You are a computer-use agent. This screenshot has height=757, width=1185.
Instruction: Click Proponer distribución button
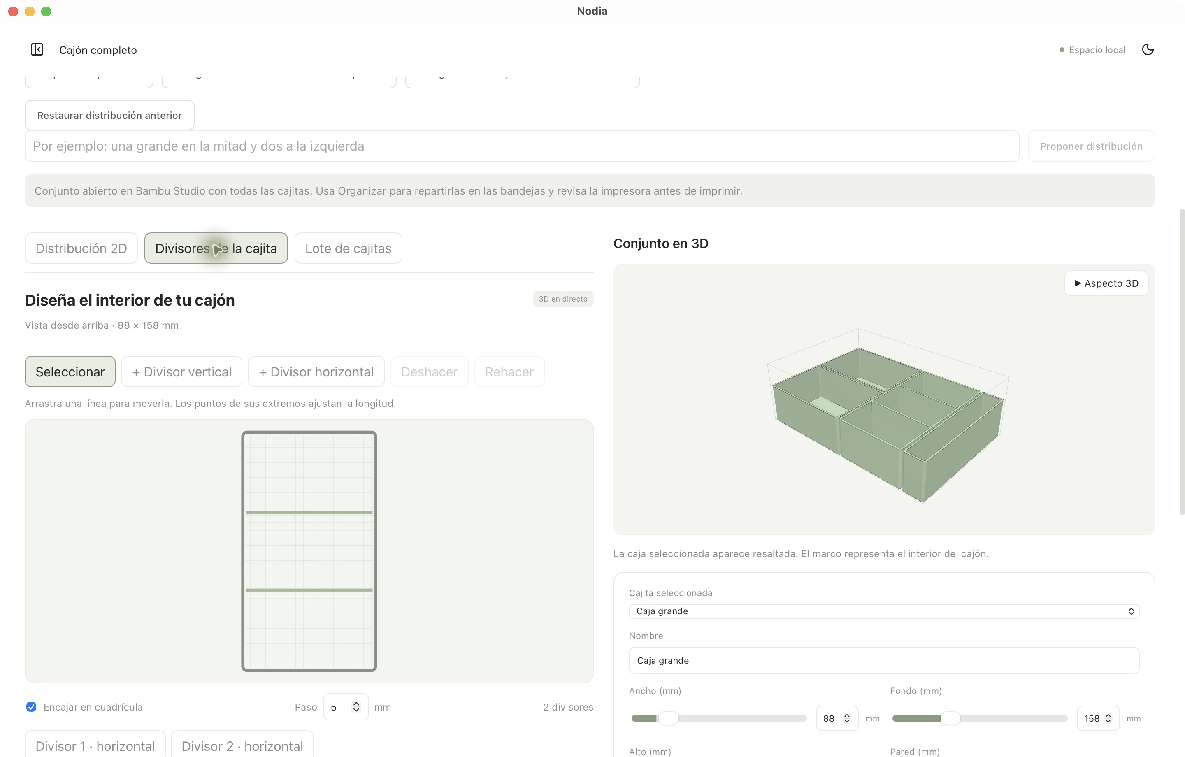tap(1091, 146)
